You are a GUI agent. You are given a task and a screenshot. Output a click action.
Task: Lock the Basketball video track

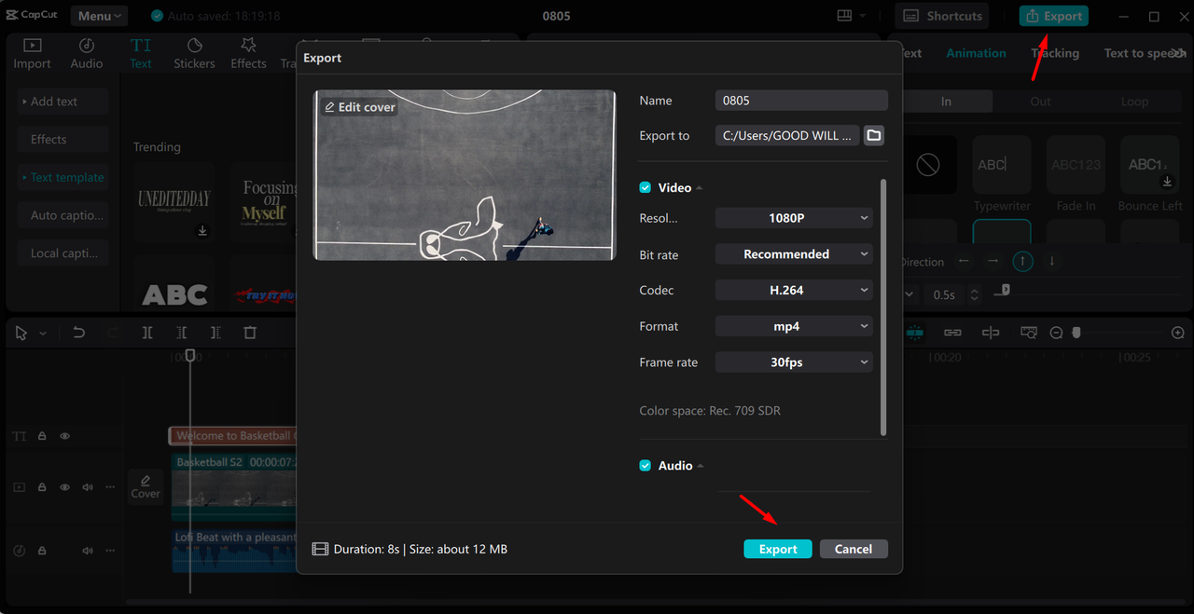pos(43,487)
